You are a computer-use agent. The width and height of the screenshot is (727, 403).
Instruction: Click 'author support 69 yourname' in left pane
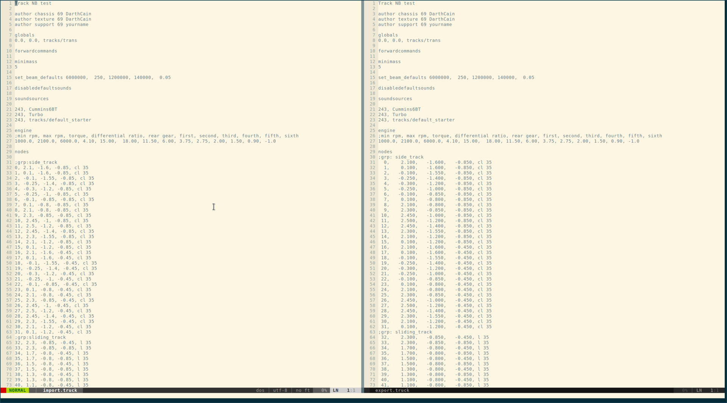point(51,25)
